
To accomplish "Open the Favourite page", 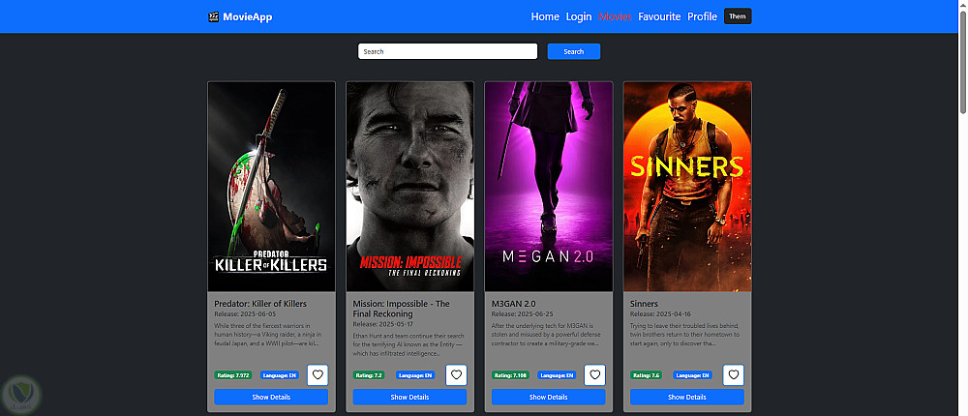I will (x=659, y=16).
